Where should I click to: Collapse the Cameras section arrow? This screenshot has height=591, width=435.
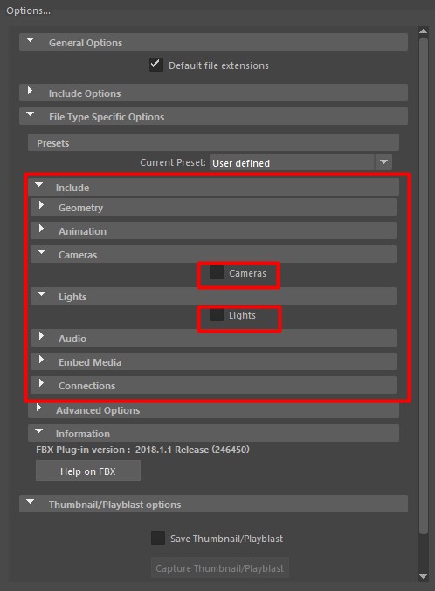[x=42, y=251]
